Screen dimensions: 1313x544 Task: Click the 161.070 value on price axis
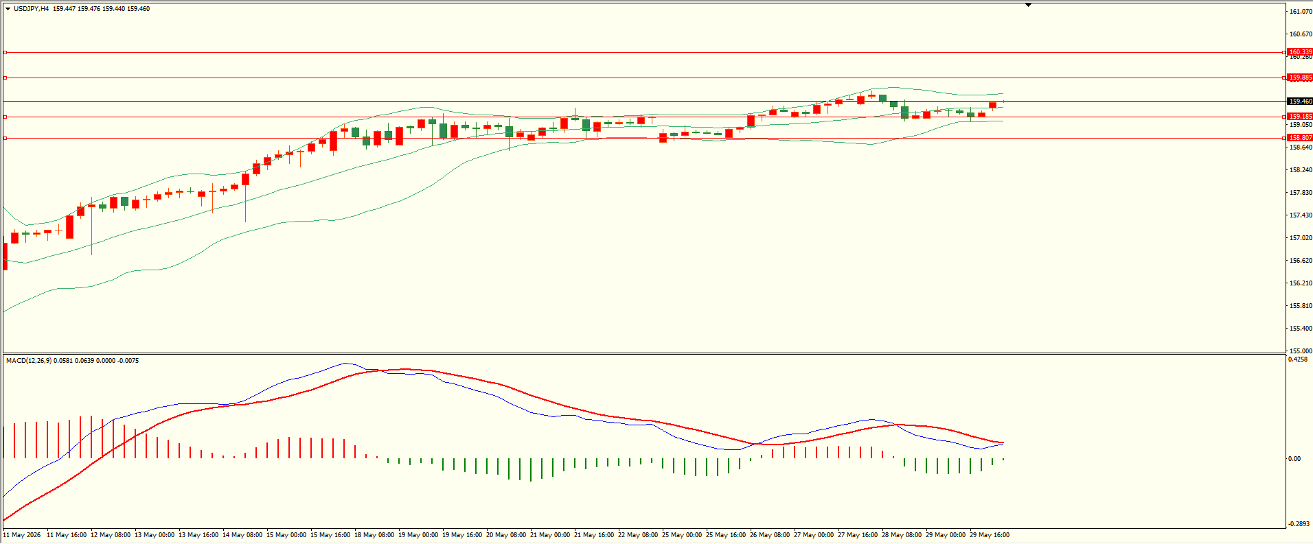1301,12
